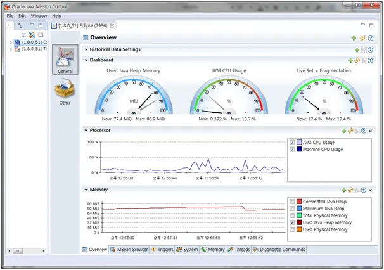
Task: Enable Committed Java Heap checkbox
Action: tap(292, 202)
